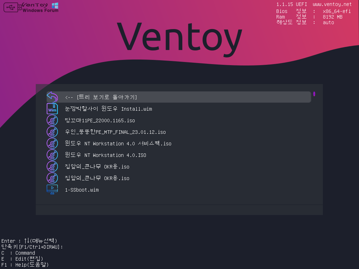Click the monitor icon beside 1-SSboot.wim
Screen dimensions: 359x269
[x=52, y=189]
